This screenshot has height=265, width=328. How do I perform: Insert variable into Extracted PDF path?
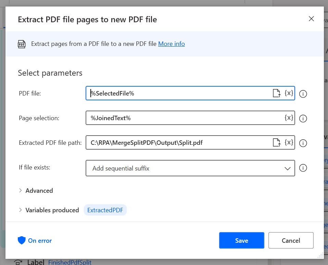pos(289,143)
